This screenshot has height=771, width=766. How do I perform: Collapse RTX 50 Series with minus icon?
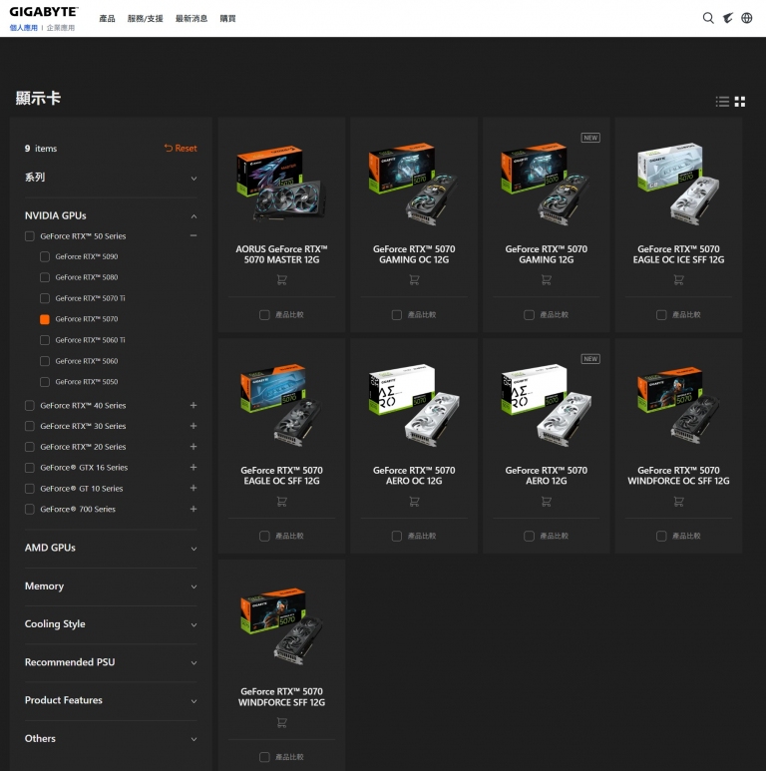click(193, 236)
